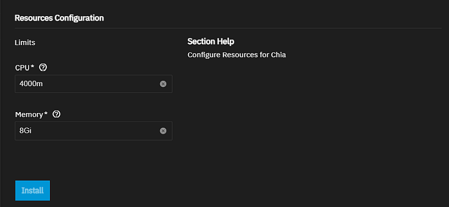The image size is (449, 207).
Task: Click the required asterisk beside CPU
Action: 32,67
